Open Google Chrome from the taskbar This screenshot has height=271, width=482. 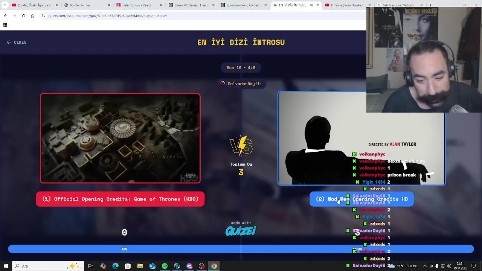click(214, 266)
